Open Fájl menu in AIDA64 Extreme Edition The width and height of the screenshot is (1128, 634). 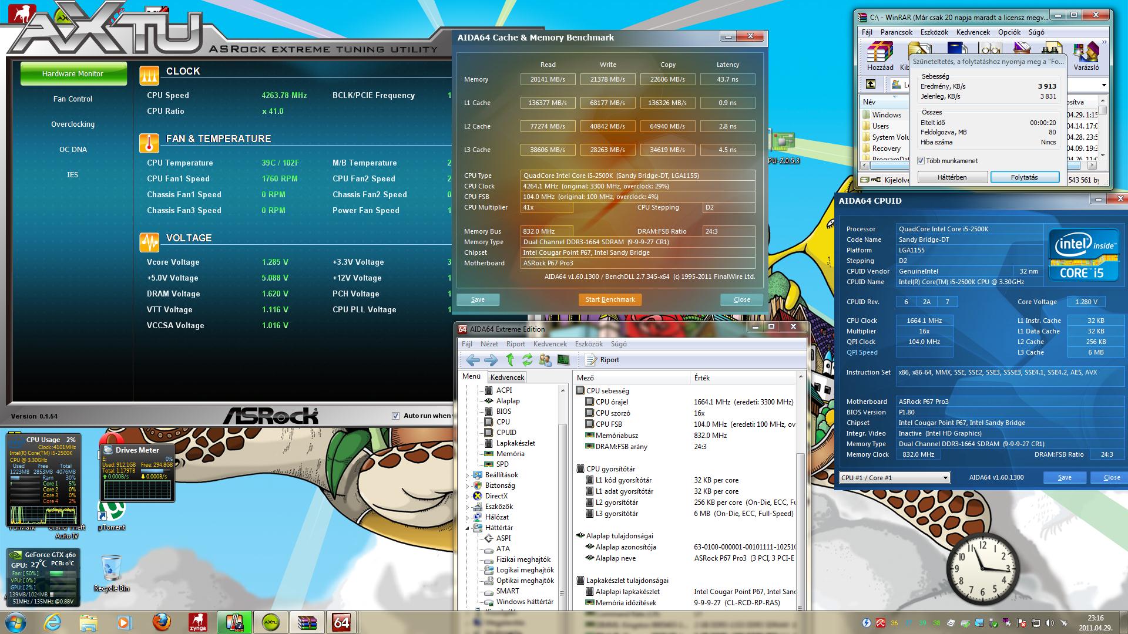tap(467, 344)
